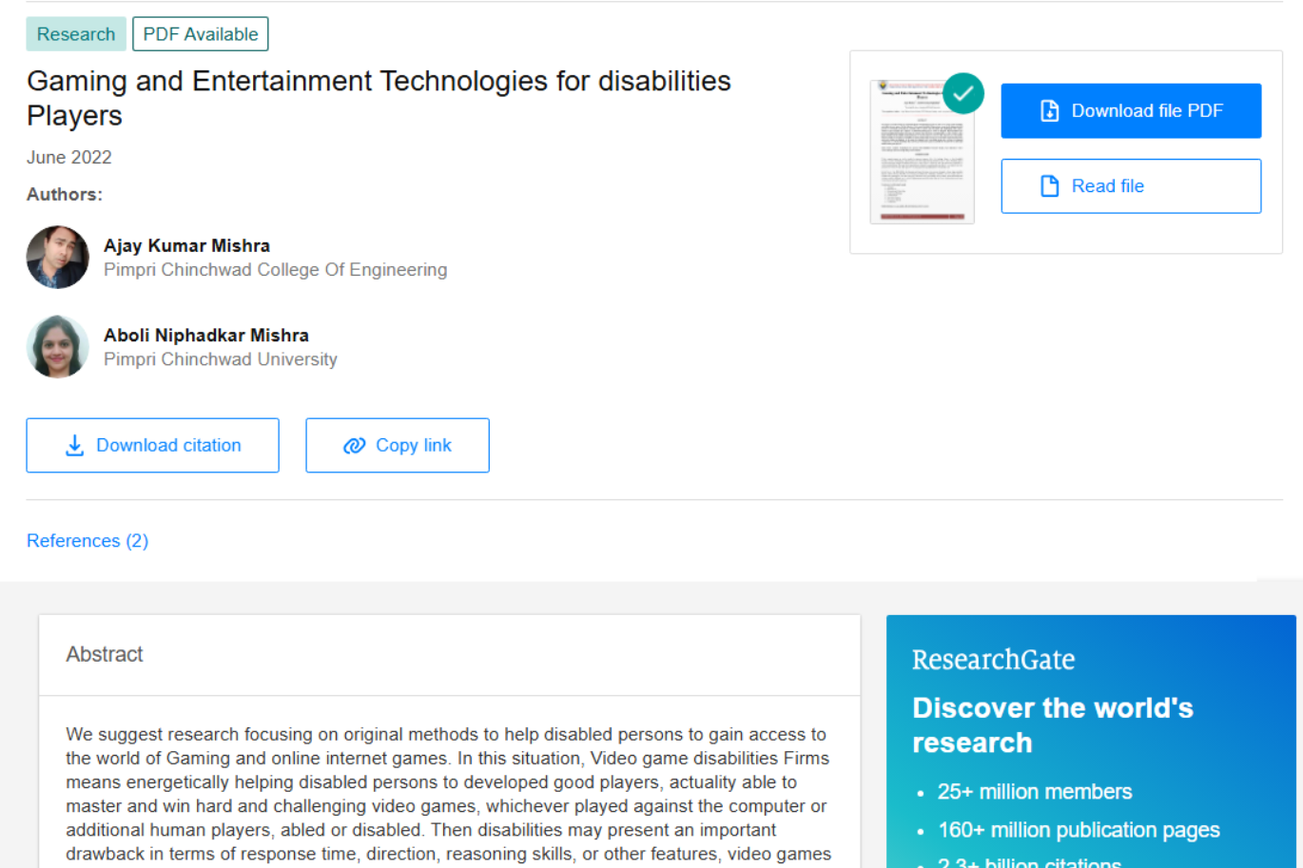
Task: Select the PDF Available label tag
Action: coord(200,33)
